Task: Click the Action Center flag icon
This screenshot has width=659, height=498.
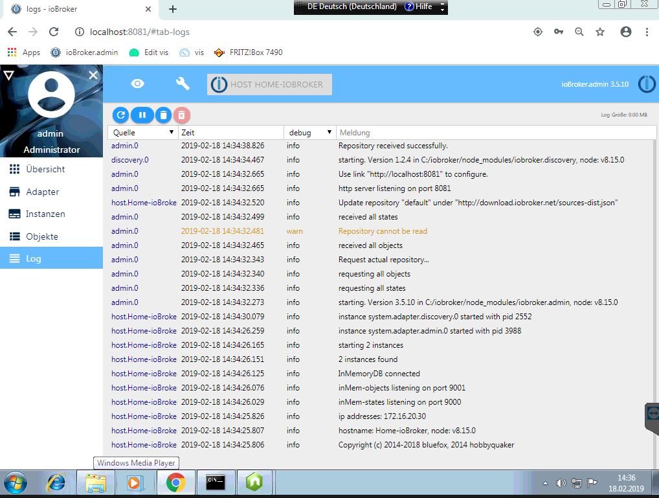Action: tap(592, 483)
